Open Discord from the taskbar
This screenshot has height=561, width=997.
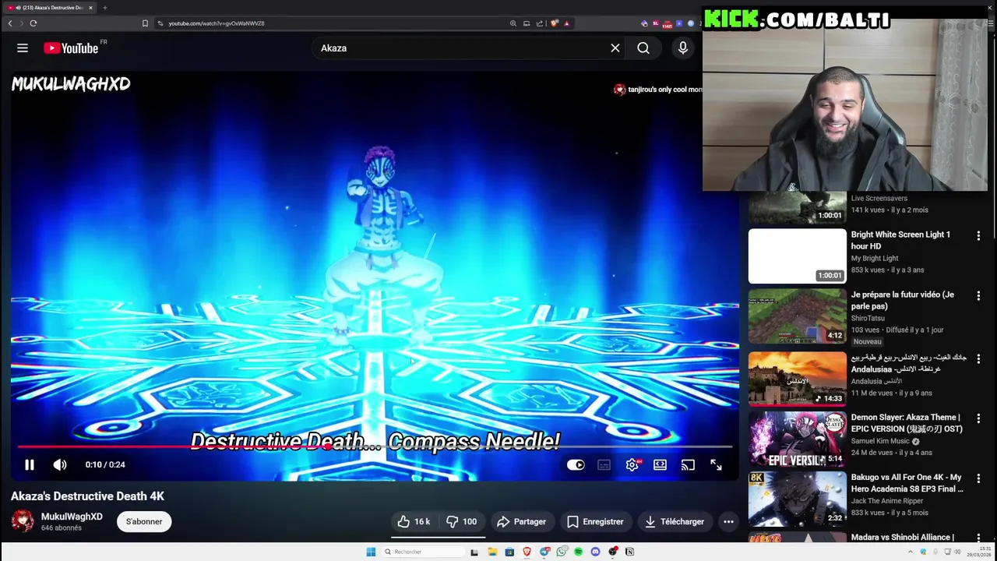click(595, 552)
